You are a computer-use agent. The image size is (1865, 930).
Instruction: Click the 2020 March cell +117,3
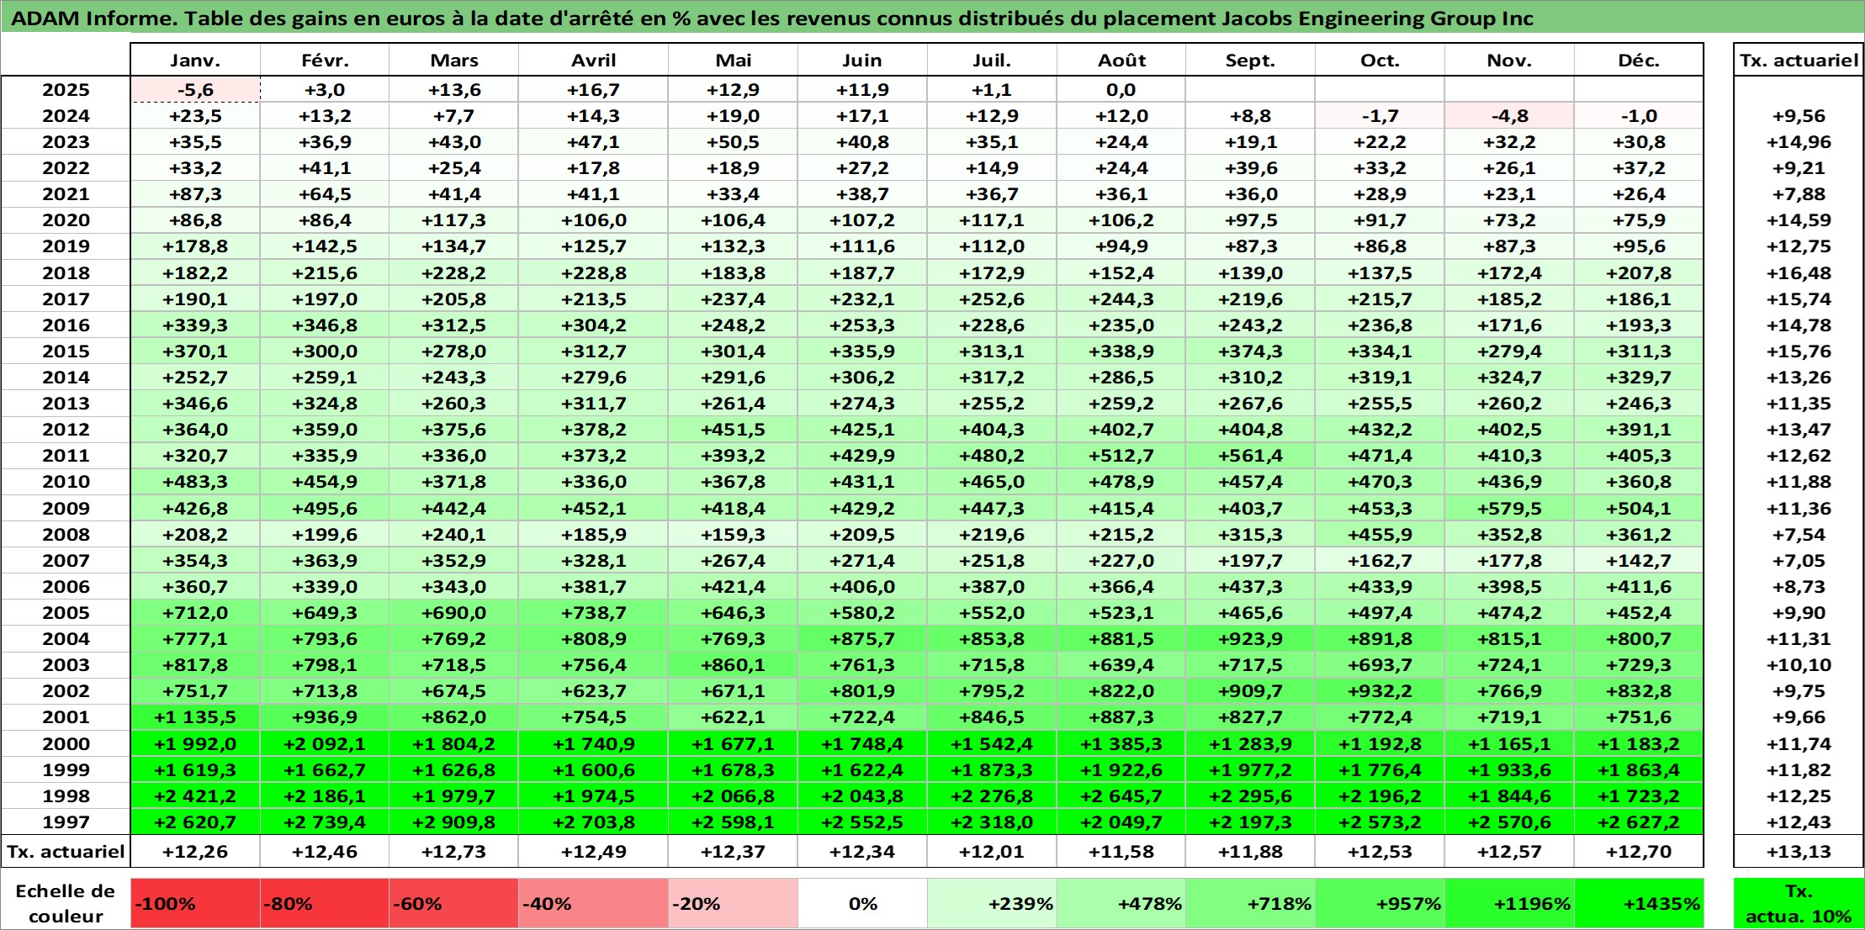click(454, 219)
